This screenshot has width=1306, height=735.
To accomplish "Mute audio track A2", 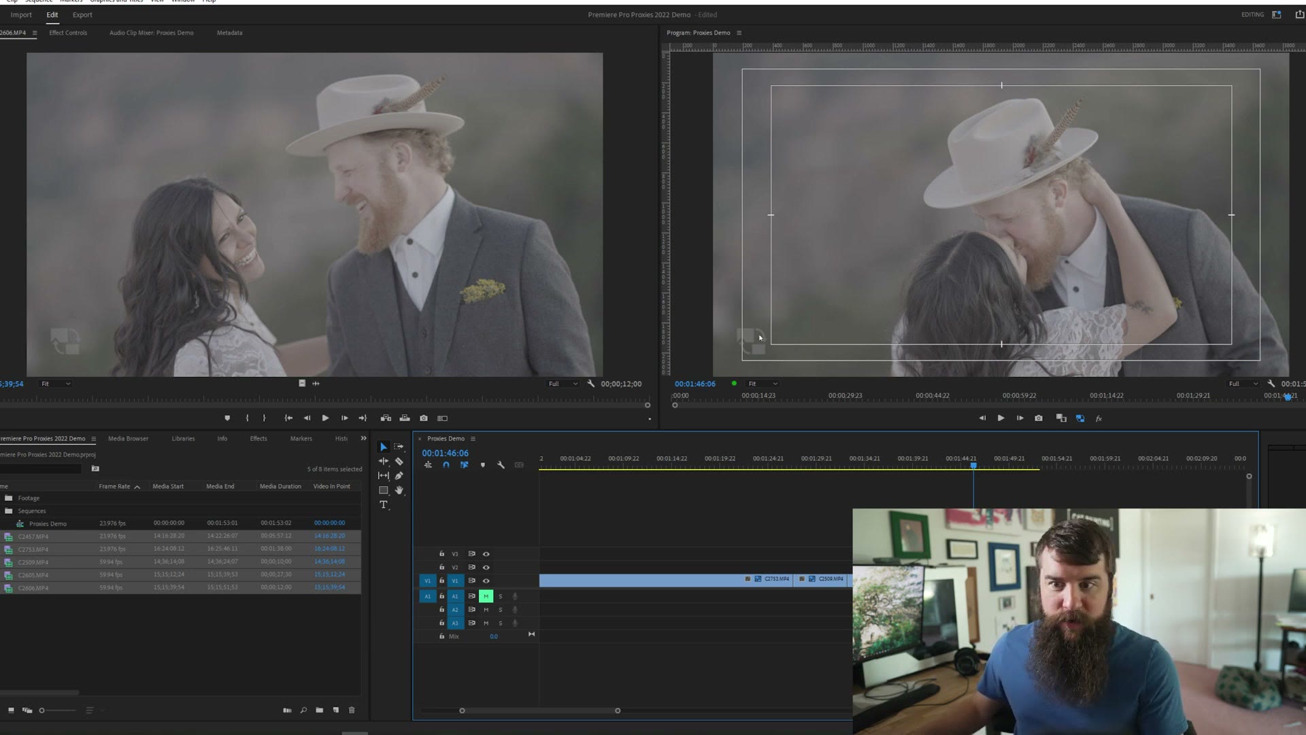I will (x=486, y=610).
